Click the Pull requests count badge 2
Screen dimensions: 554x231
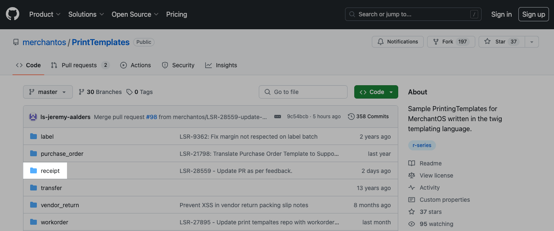pos(106,65)
